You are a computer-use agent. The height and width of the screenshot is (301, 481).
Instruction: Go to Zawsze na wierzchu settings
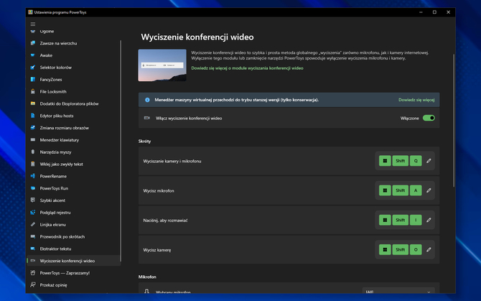pyautogui.click(x=74, y=43)
